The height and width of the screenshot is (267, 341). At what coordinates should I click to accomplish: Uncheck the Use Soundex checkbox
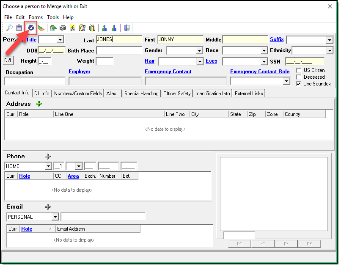coord(299,84)
